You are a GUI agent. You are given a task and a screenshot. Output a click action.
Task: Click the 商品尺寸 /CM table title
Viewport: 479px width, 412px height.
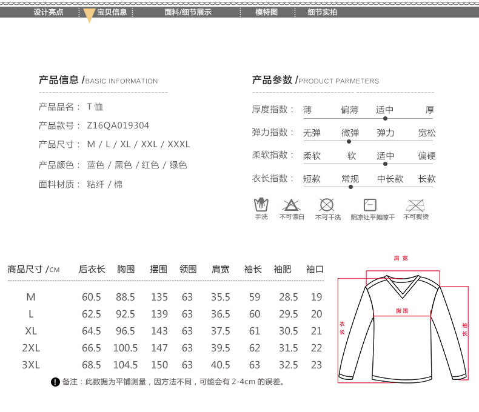(33, 269)
